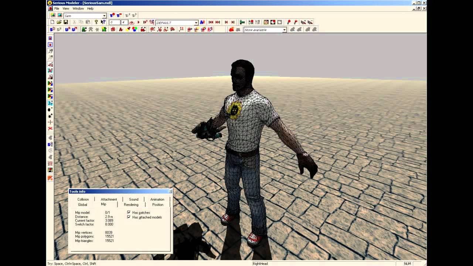Click the first red pin icon
Viewport: 473px width, 266px height.
(x=289, y=22)
